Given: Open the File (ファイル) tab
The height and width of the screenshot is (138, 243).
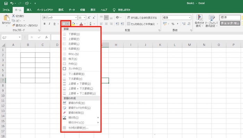Looking at the screenshot, I should tap(6, 10).
